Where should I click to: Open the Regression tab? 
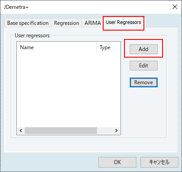66,23
